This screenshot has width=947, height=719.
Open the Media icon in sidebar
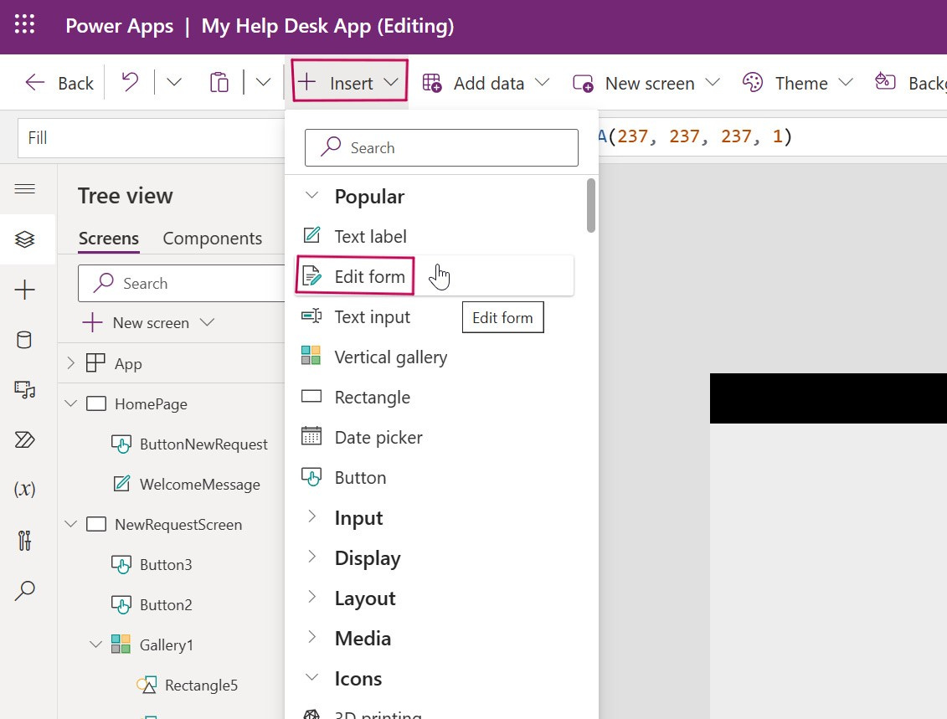pos(25,390)
